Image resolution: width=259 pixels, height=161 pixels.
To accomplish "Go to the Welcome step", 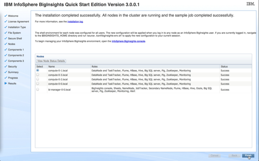I will point(13,16).
